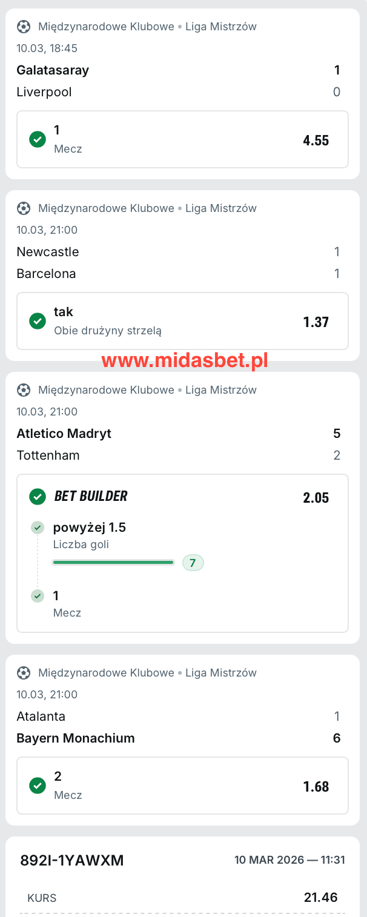This screenshot has height=917, width=367.
Task: Select Liga Mistrzów label above Galatasaray
Action: click(x=221, y=27)
